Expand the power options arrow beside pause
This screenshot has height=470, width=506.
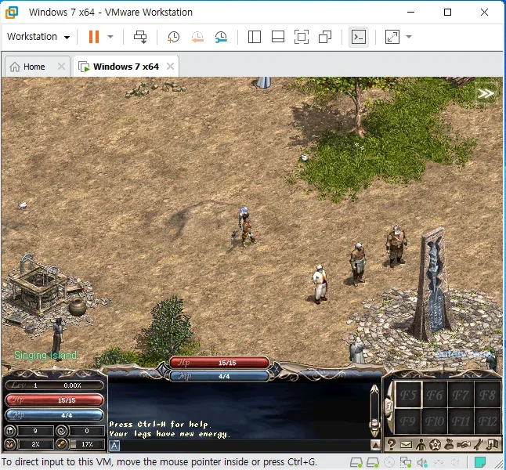click(x=110, y=37)
